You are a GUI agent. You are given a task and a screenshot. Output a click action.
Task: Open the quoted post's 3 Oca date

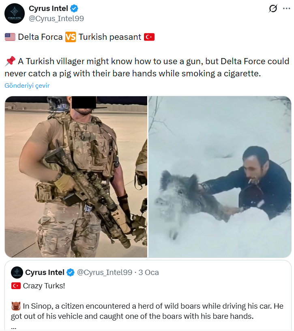pyautogui.click(x=148, y=273)
